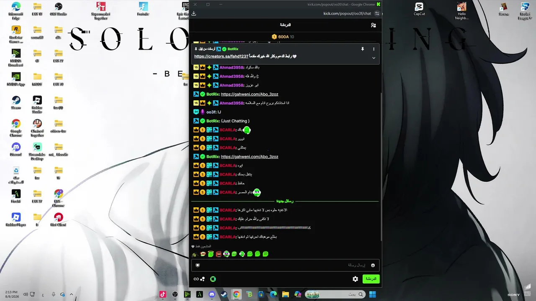
Task: Open the soundfi folder on desktop
Action: (37, 33)
